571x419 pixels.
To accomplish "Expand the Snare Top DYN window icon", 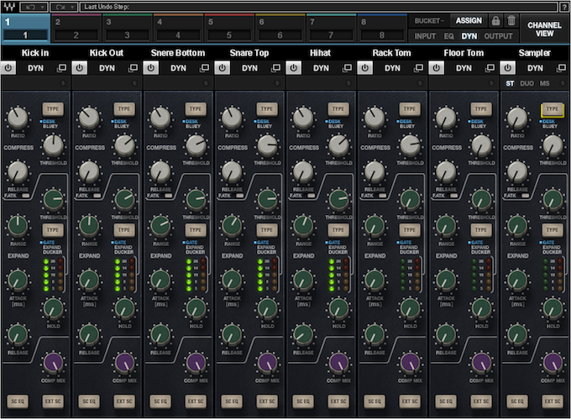I will [275, 68].
